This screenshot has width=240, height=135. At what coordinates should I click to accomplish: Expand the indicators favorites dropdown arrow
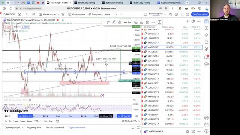pyautogui.click(x=58, y=14)
